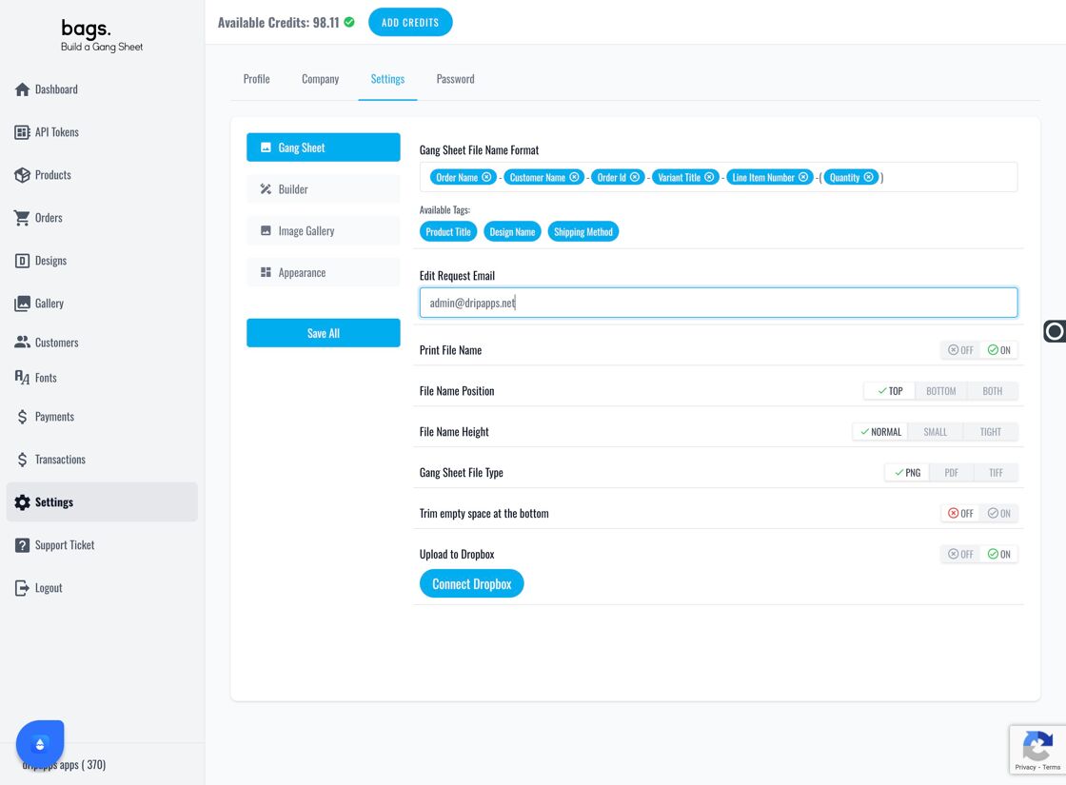
Task: Click the Edit Request Email field
Action: pyautogui.click(x=719, y=303)
